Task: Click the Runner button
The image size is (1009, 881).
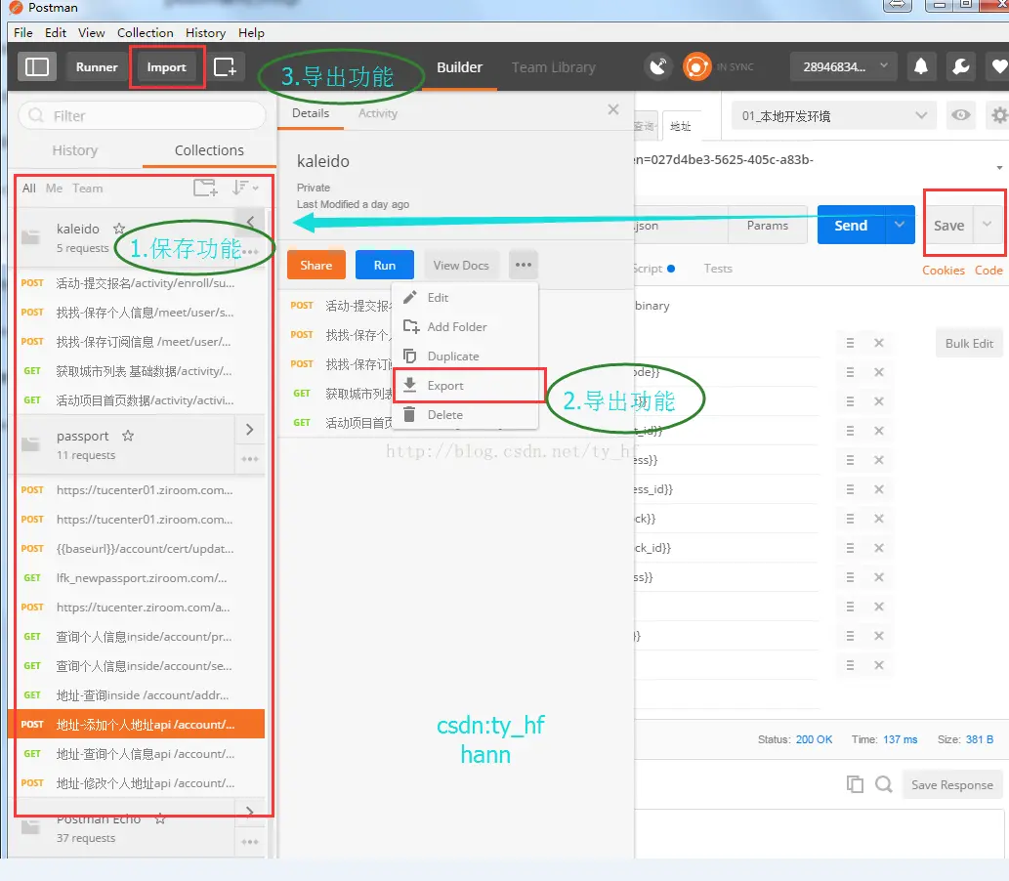Action: [x=97, y=67]
